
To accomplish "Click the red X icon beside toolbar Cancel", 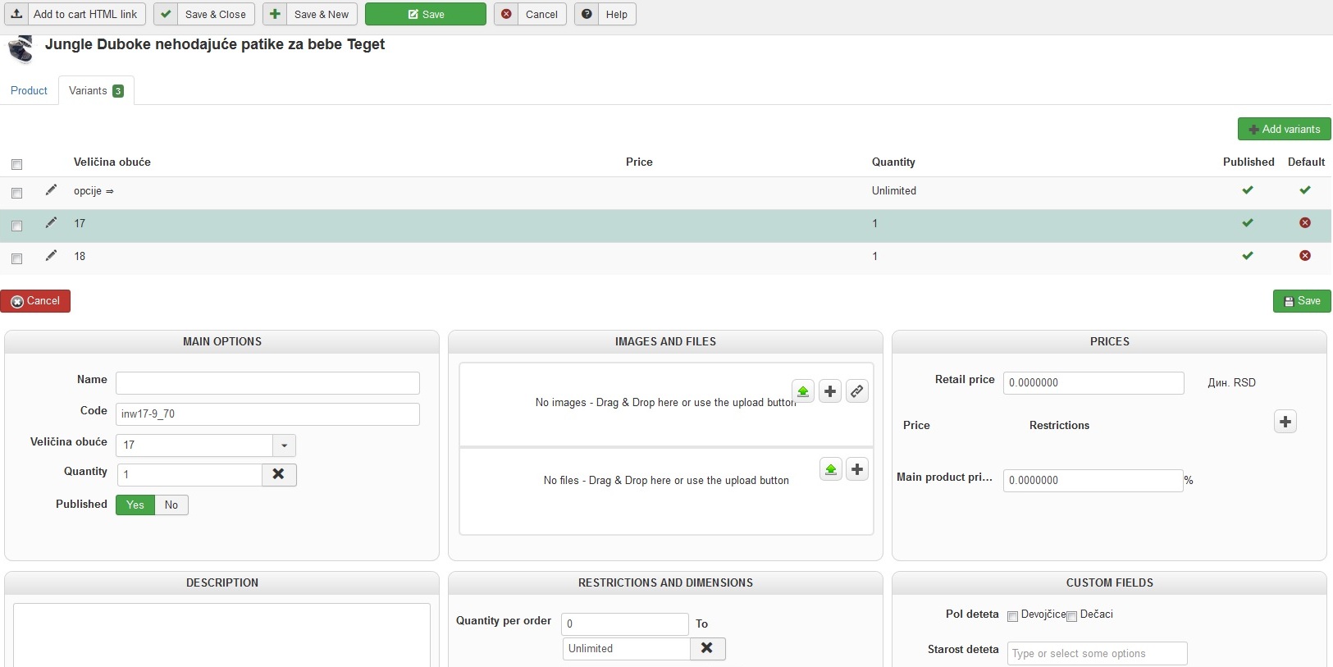I will coord(506,14).
